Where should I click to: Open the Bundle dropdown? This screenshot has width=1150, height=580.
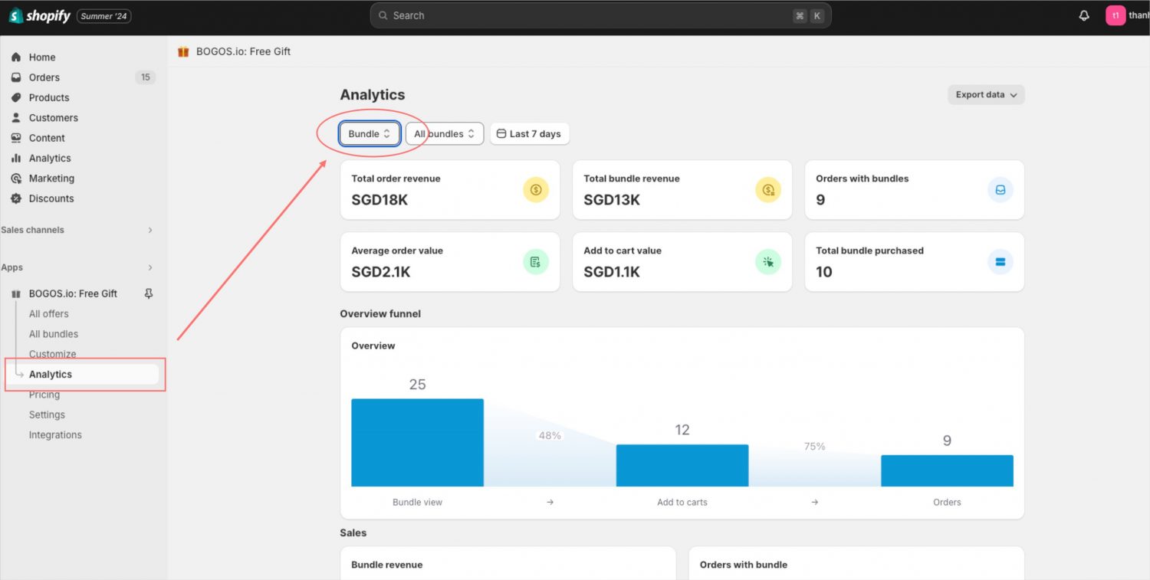(369, 133)
